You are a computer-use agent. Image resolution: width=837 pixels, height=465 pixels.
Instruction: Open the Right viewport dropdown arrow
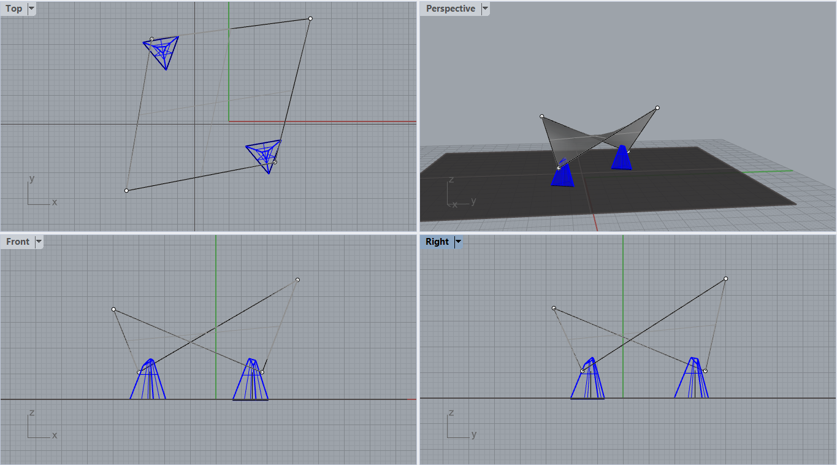458,242
